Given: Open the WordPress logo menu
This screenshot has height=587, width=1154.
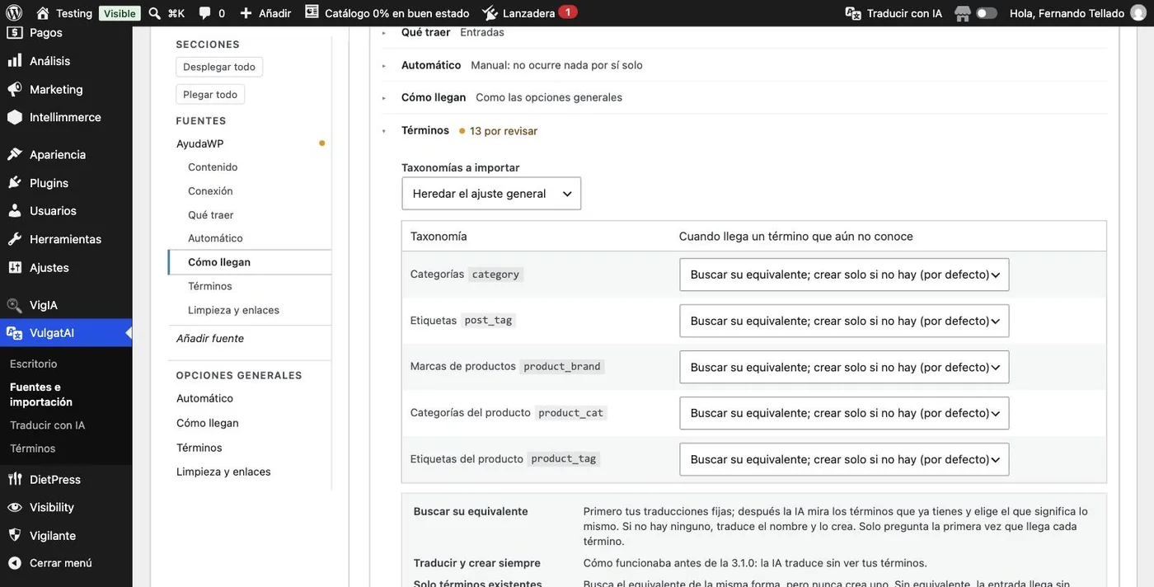Looking at the screenshot, I should pyautogui.click(x=15, y=13).
